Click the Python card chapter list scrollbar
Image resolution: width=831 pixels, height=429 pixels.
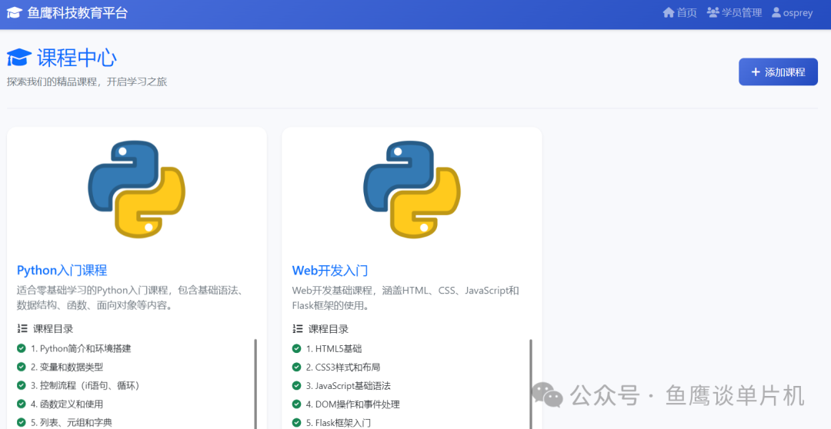click(x=255, y=384)
